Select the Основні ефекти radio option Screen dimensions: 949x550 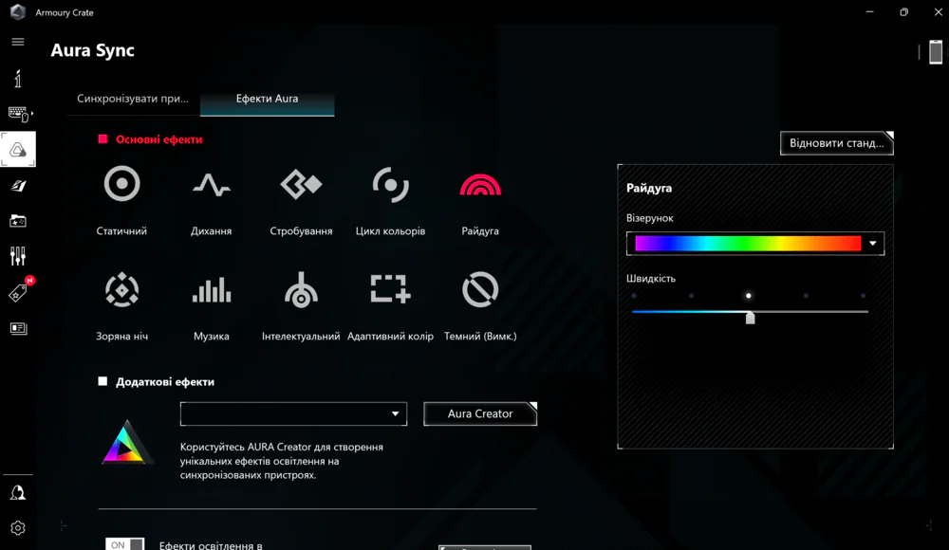102,139
